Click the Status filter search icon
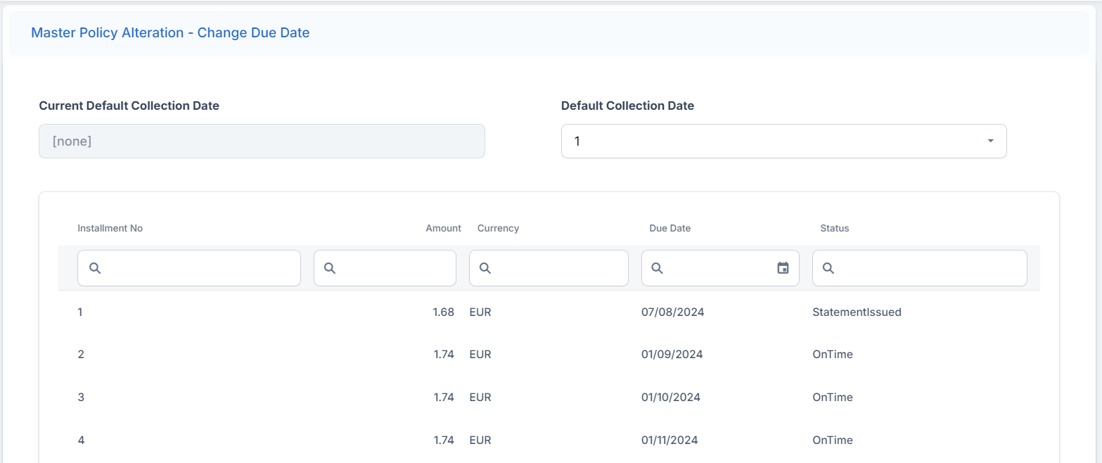1102x463 pixels. click(828, 268)
